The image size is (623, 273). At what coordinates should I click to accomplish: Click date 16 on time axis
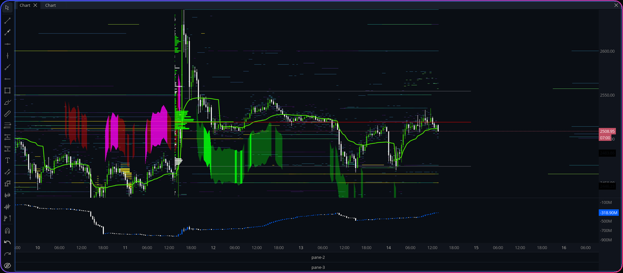(564, 248)
